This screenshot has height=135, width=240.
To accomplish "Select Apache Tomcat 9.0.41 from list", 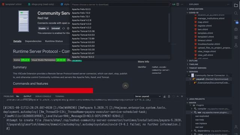I will click(x=120, y=53).
